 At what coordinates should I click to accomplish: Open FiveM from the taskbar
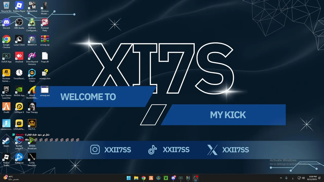[x=151, y=178]
